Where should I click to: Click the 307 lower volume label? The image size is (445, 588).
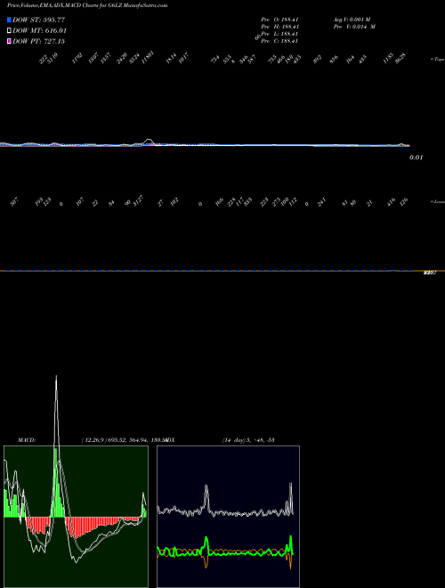pyautogui.click(x=14, y=202)
